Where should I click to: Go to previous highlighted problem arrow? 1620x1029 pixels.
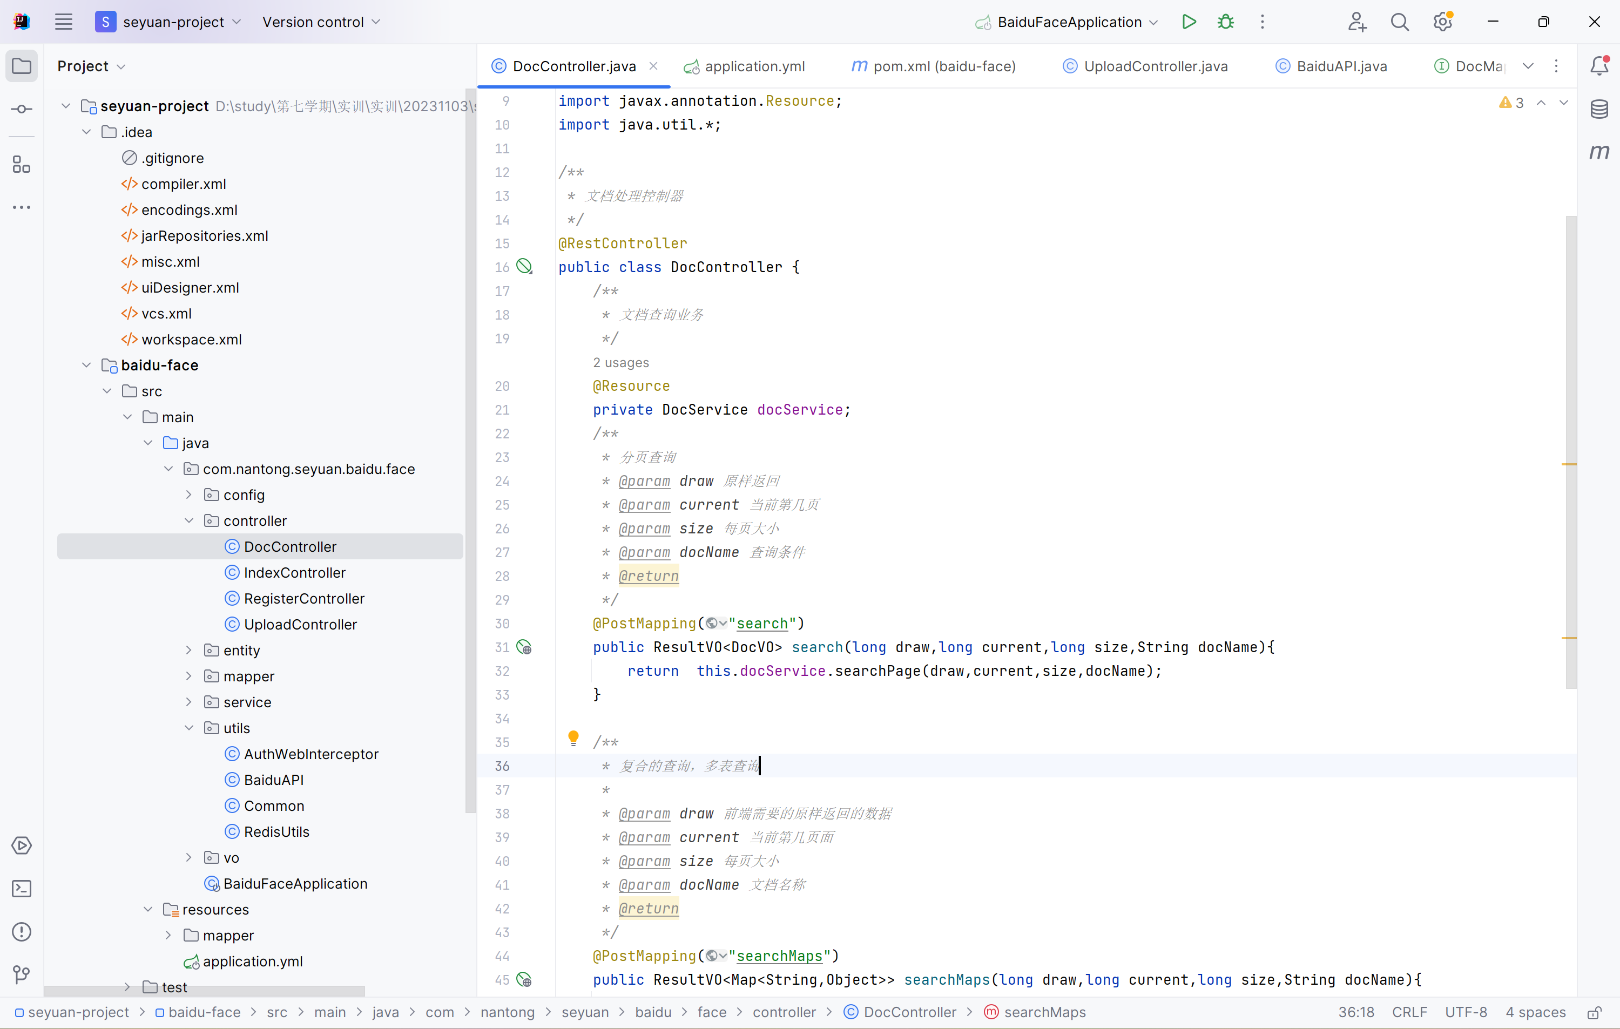[x=1541, y=103]
